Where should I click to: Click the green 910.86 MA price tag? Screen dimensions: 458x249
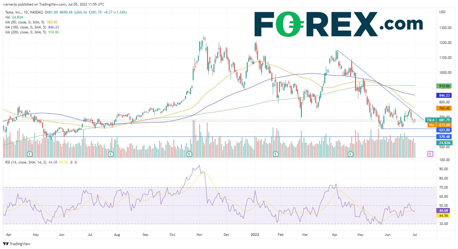point(444,86)
